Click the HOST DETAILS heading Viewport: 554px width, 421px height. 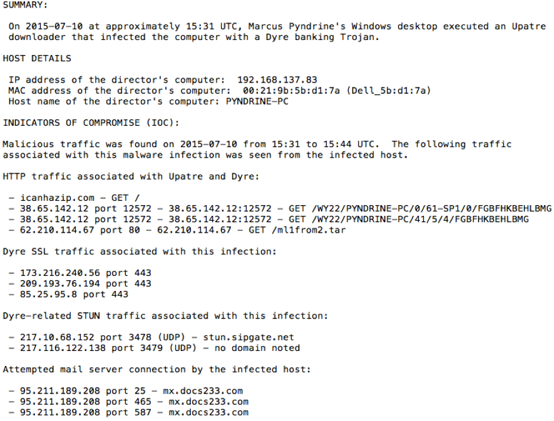pyautogui.click(x=37, y=58)
